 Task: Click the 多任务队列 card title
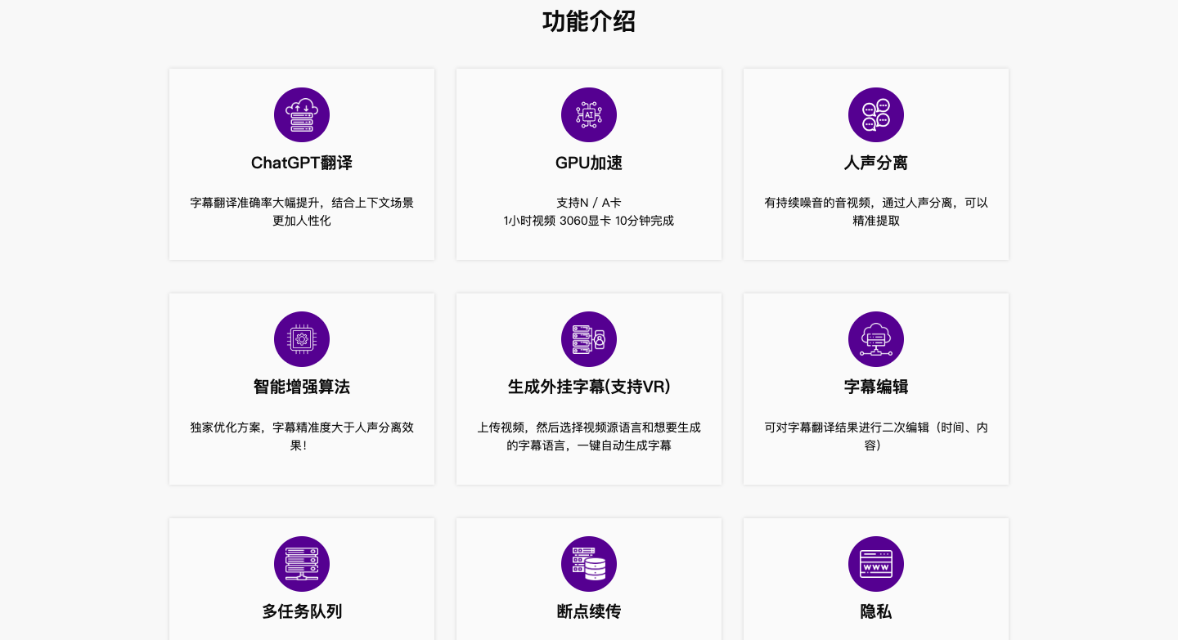click(302, 611)
